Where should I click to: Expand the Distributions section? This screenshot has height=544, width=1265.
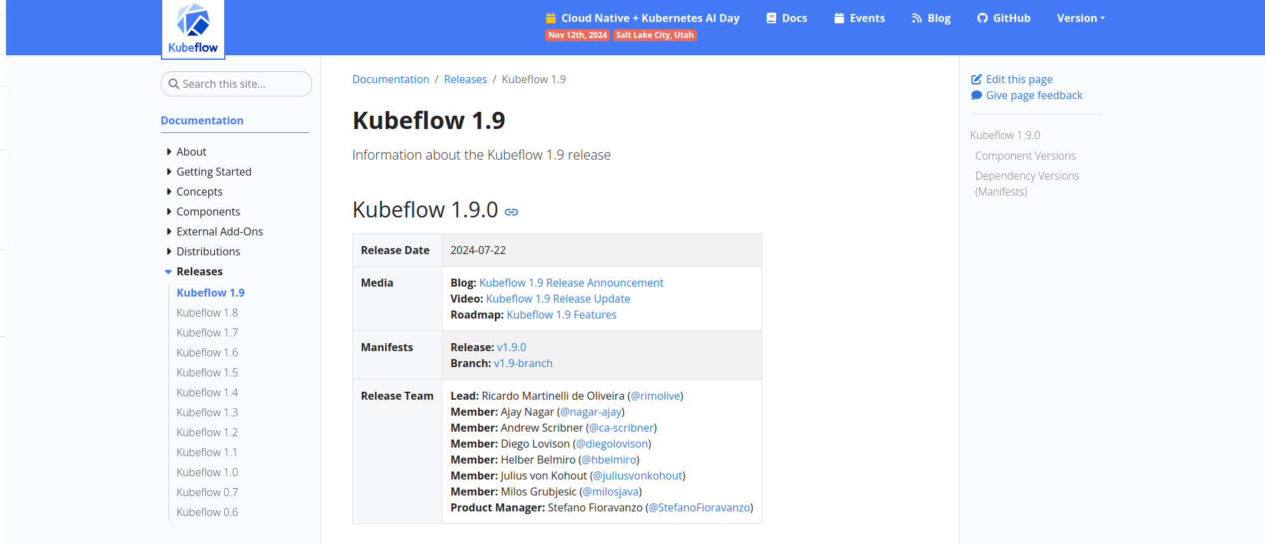pos(169,251)
